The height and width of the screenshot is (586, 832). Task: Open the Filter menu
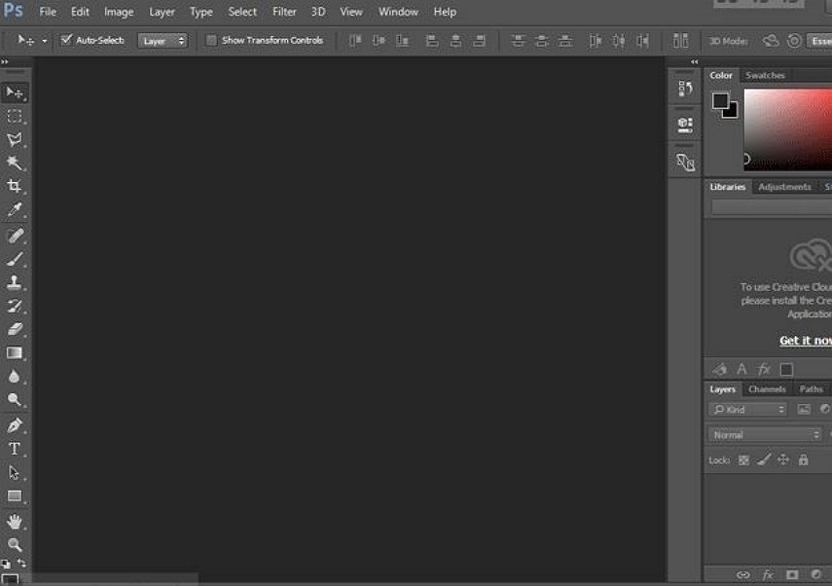pos(284,12)
